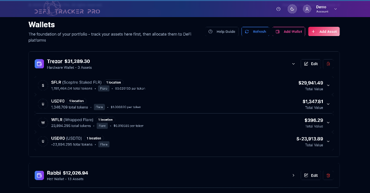Click the WFLR token avatar
Screen dimensions: 370x193
43,122
